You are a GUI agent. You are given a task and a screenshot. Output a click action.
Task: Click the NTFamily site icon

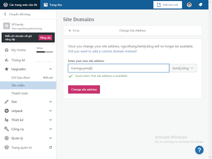[7, 26]
